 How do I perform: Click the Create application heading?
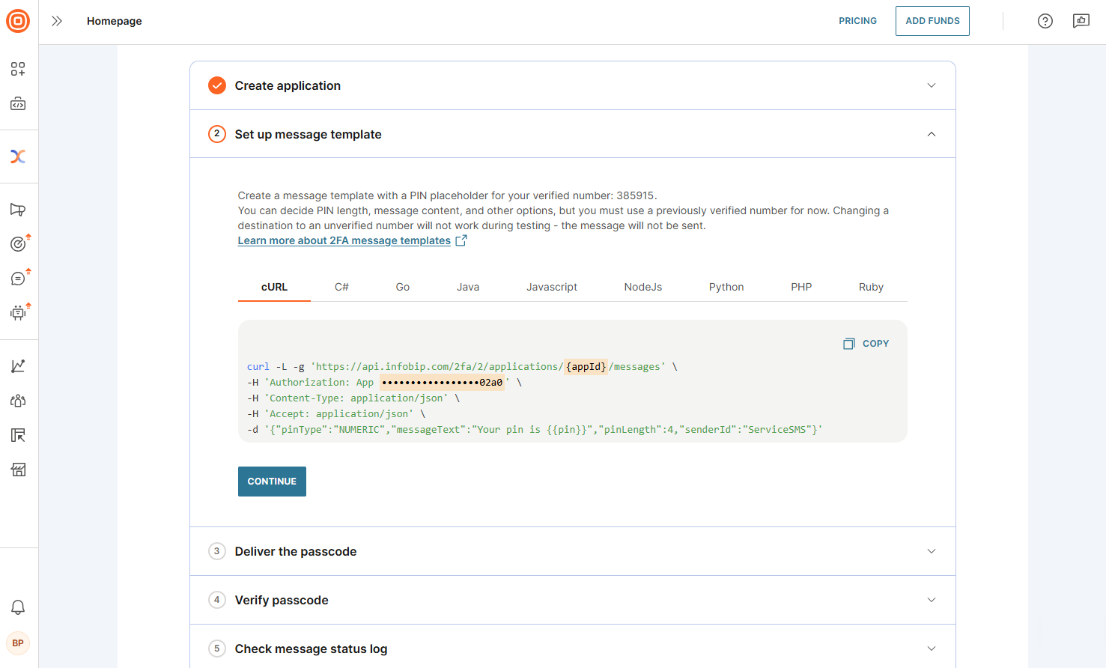point(288,85)
